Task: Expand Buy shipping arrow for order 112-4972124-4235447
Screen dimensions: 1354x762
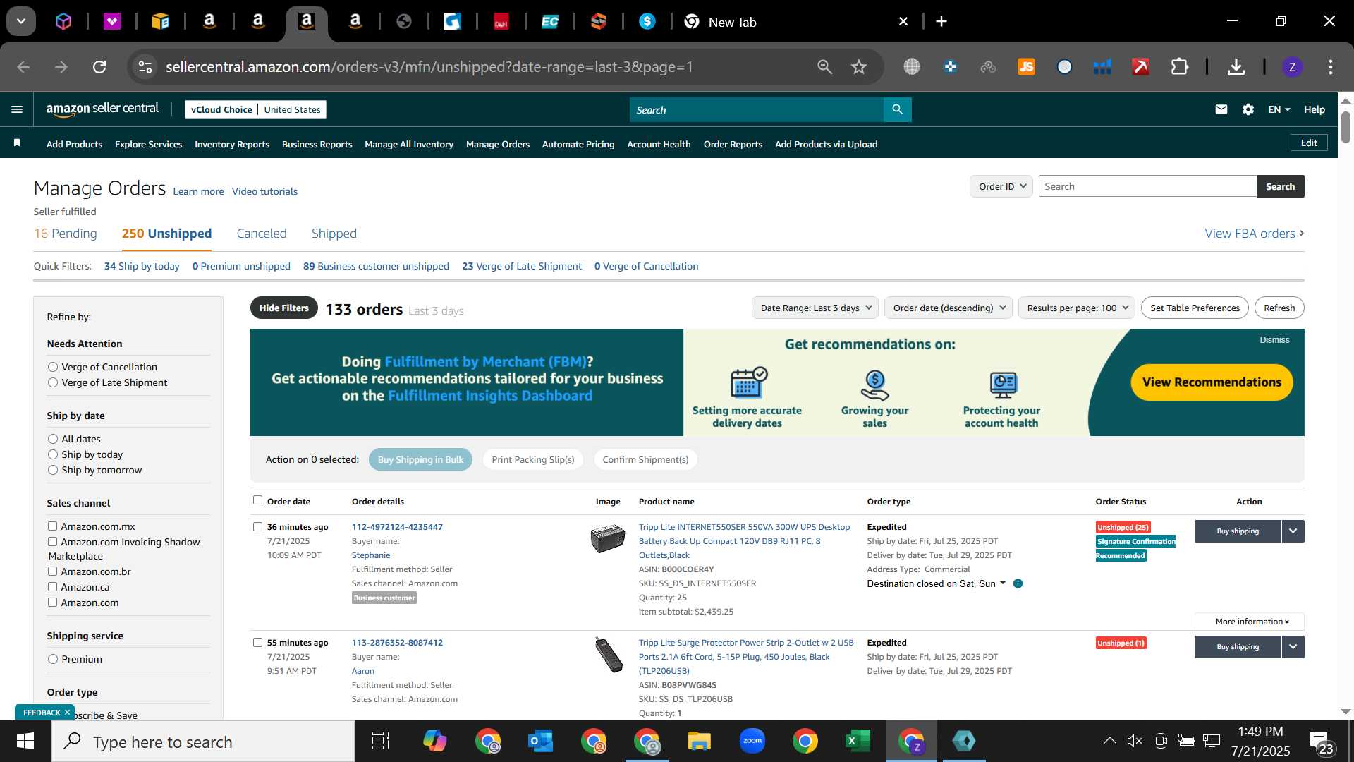Action: (1293, 531)
